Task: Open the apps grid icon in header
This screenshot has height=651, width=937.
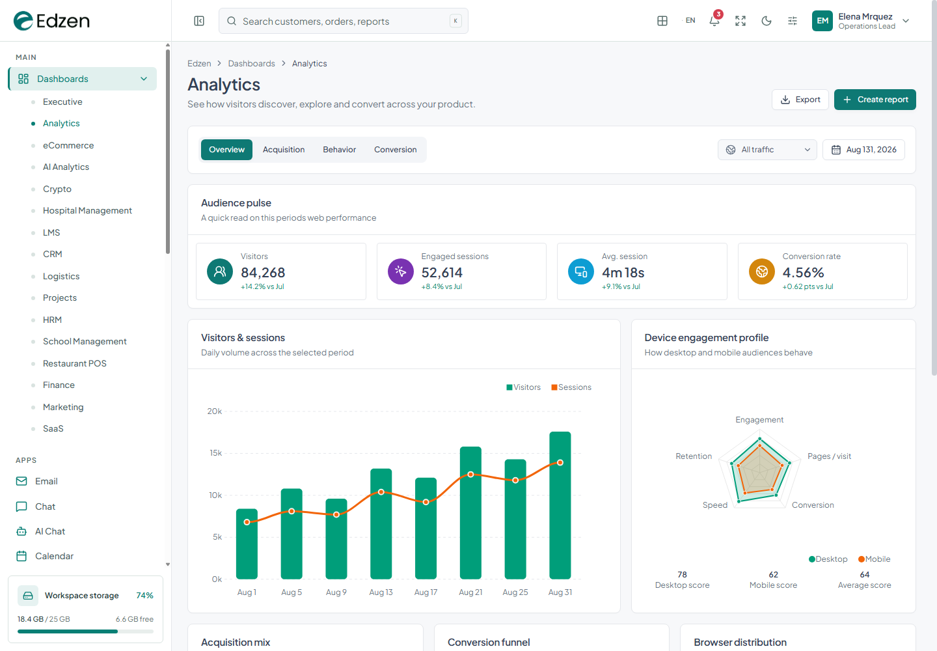Action: tap(662, 21)
